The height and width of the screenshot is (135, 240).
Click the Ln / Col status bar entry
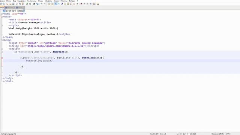point(186,134)
